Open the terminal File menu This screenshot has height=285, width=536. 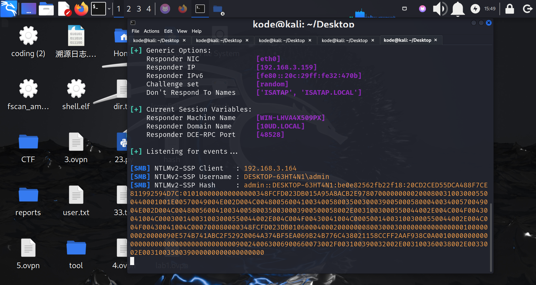135,31
